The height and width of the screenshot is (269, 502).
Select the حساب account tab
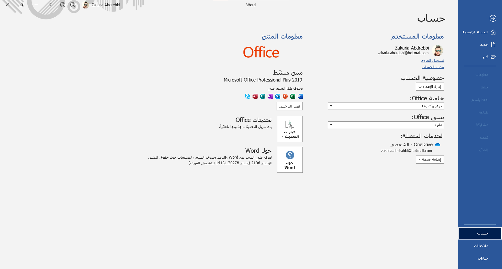(480, 233)
